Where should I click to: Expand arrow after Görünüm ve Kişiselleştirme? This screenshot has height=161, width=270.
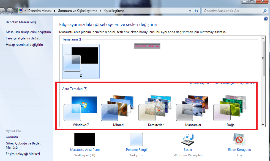100,11
